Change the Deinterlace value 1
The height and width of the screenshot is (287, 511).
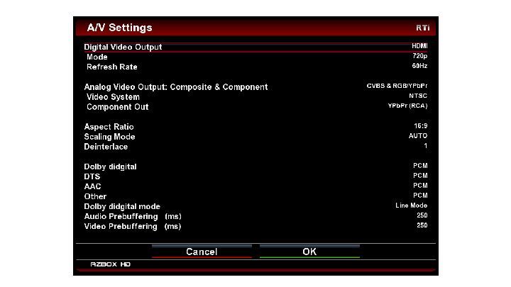[x=426, y=146]
